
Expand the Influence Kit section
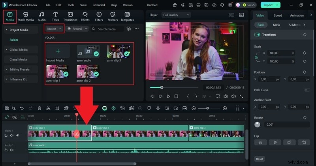pyautogui.click(x=6, y=79)
